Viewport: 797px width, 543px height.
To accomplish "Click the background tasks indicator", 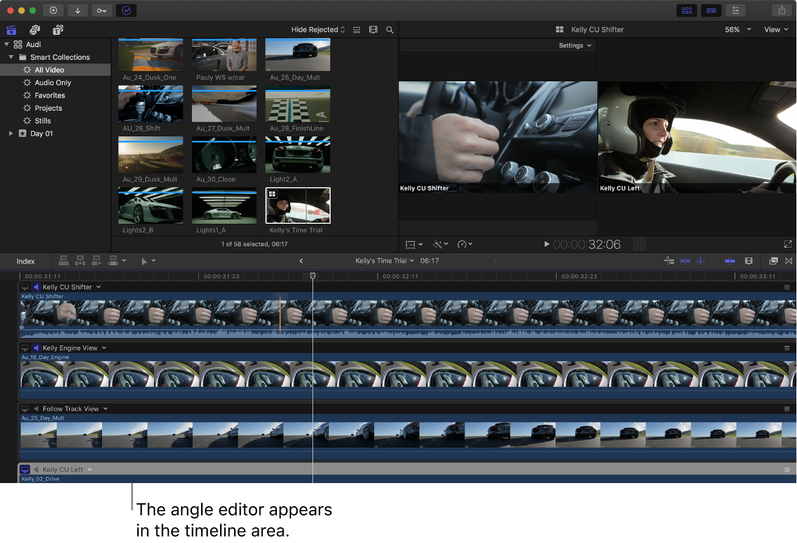I will click(x=126, y=10).
